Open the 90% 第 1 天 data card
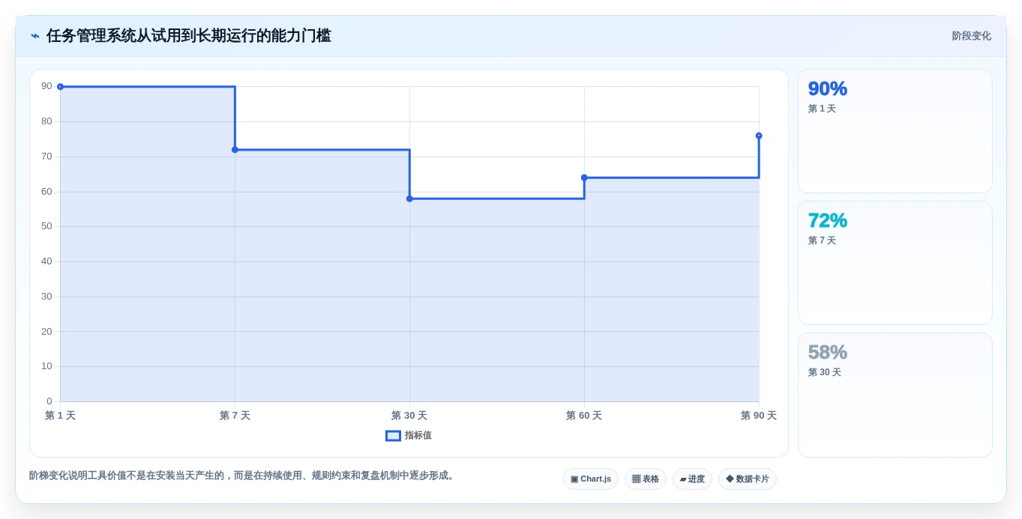Screen dimensions: 1022x519 pyautogui.click(x=895, y=131)
